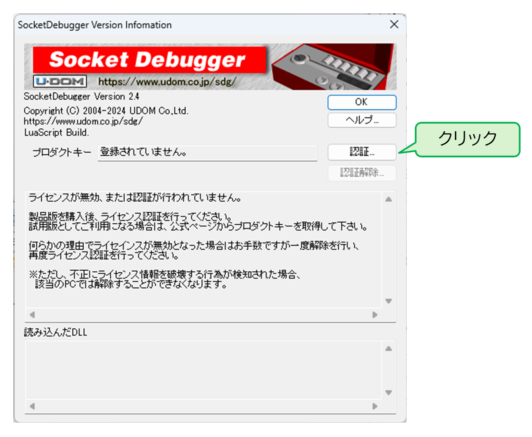This screenshot has width=532, height=437.
Task: Click the green クリック callout bubble
Action: (467, 139)
